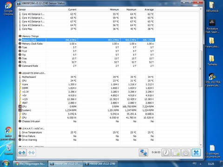Open Google Chrome desktop shortcut at top
Image resolution: width=223 pixels, height=167 pixels.
pos(8,8)
